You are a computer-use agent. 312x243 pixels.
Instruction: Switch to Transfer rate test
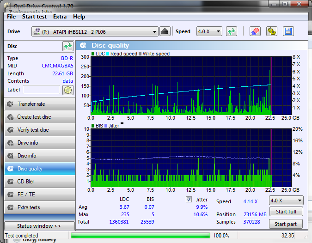tap(40, 104)
